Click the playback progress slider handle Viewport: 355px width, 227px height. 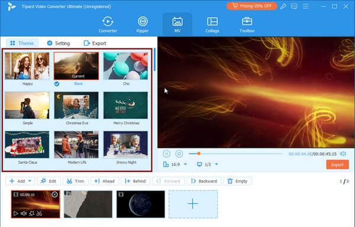[199, 154]
